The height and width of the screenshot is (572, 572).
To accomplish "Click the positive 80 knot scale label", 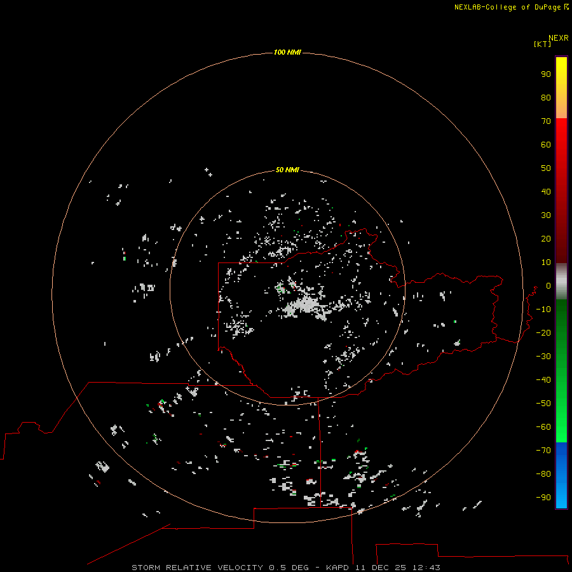I will (546, 97).
